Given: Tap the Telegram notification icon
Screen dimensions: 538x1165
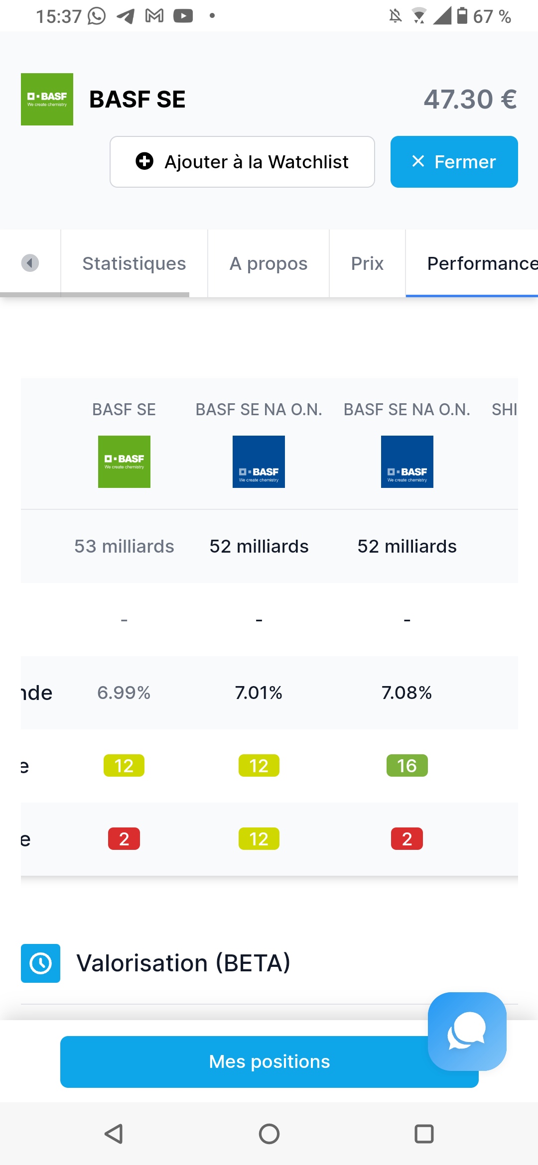Looking at the screenshot, I should pyautogui.click(x=126, y=16).
